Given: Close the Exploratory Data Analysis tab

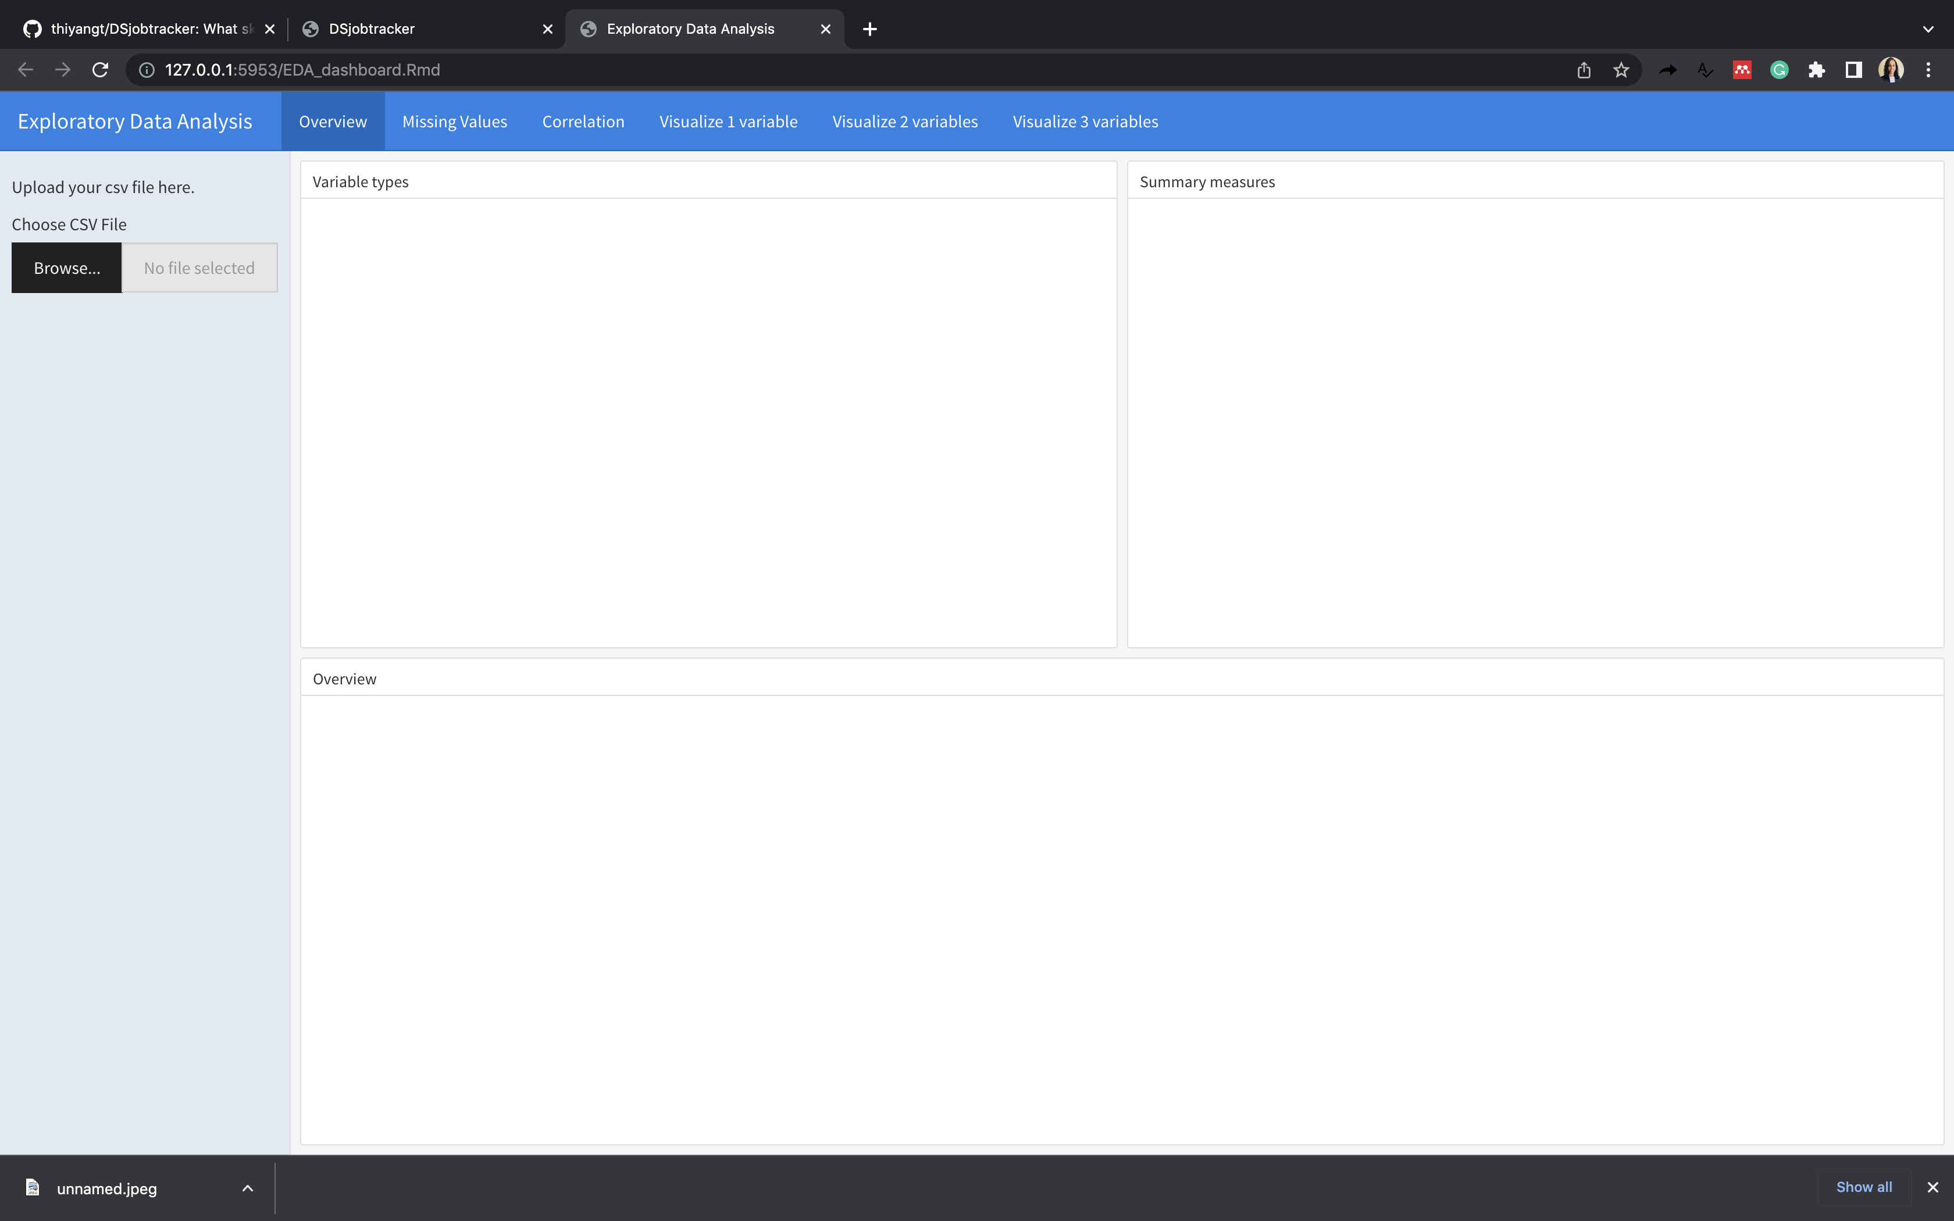Looking at the screenshot, I should coord(825,29).
